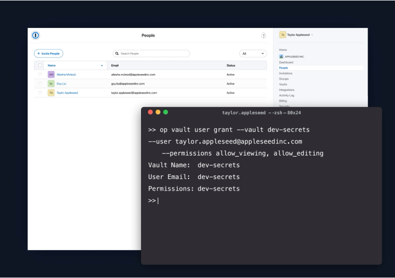Click the 1Password logo icon
This screenshot has height=278, width=395.
click(35, 35)
